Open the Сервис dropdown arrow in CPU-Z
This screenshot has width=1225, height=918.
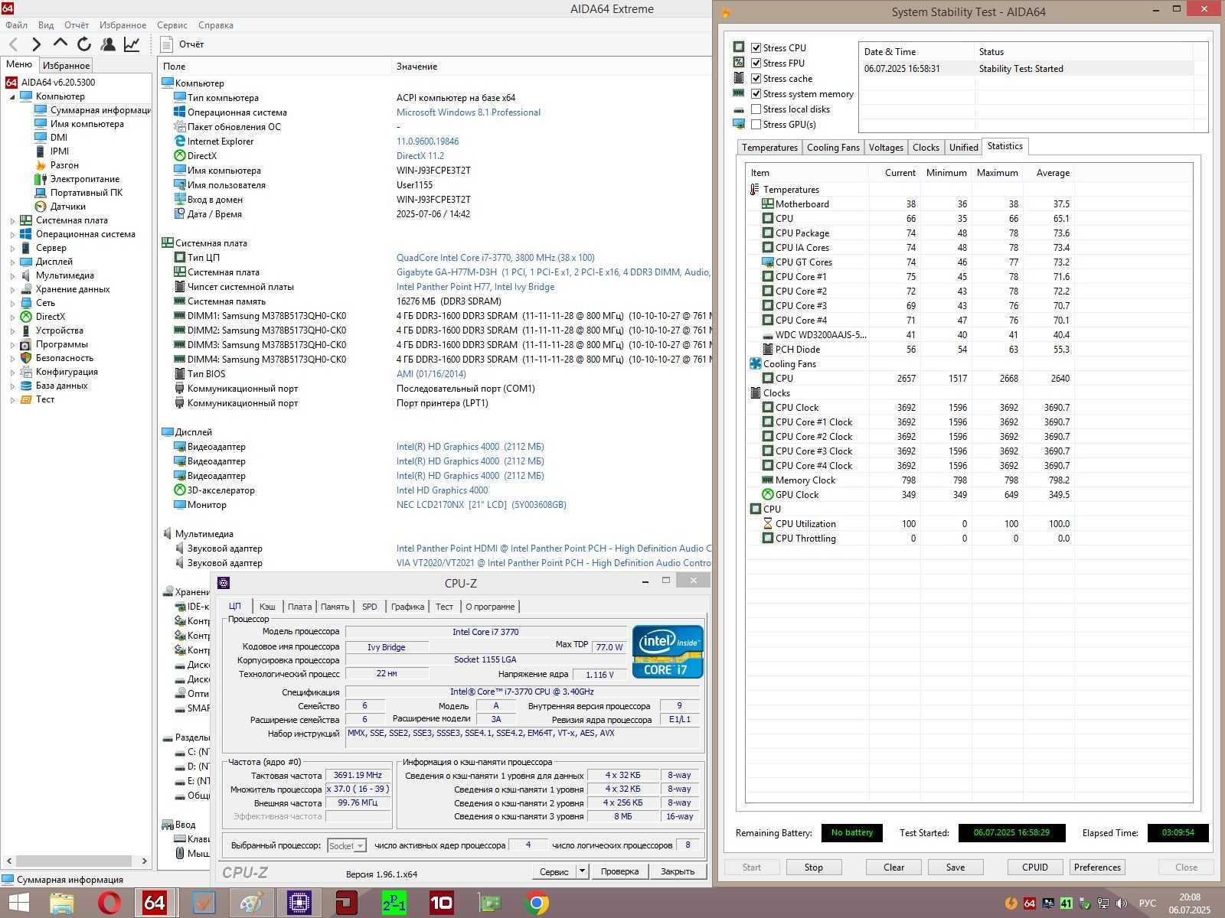click(582, 871)
